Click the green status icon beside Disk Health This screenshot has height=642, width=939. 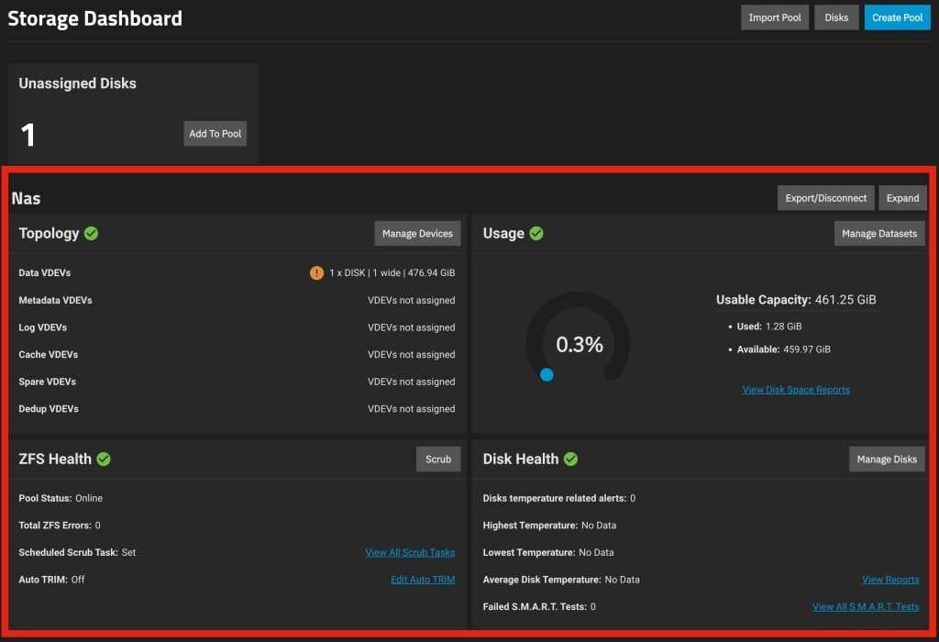570,459
